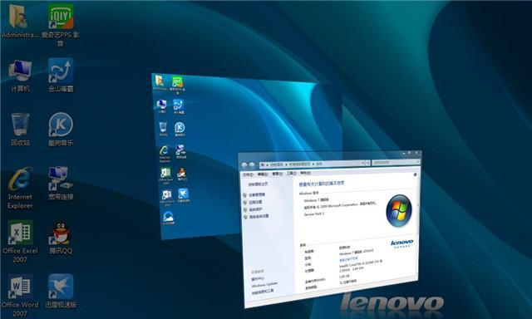Launch the large Office Excel 2007 shortcut
Screen dimensions: 532x319
pos(20,242)
